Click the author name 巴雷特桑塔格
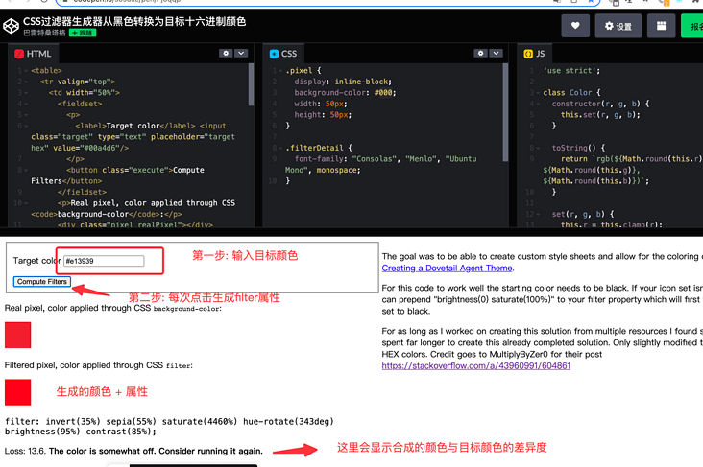 [x=44, y=33]
